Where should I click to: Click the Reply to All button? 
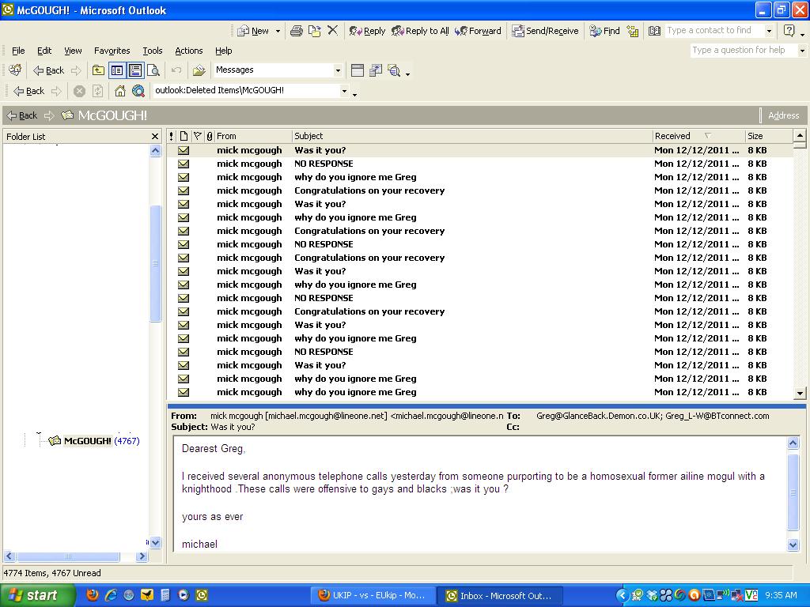[421, 31]
